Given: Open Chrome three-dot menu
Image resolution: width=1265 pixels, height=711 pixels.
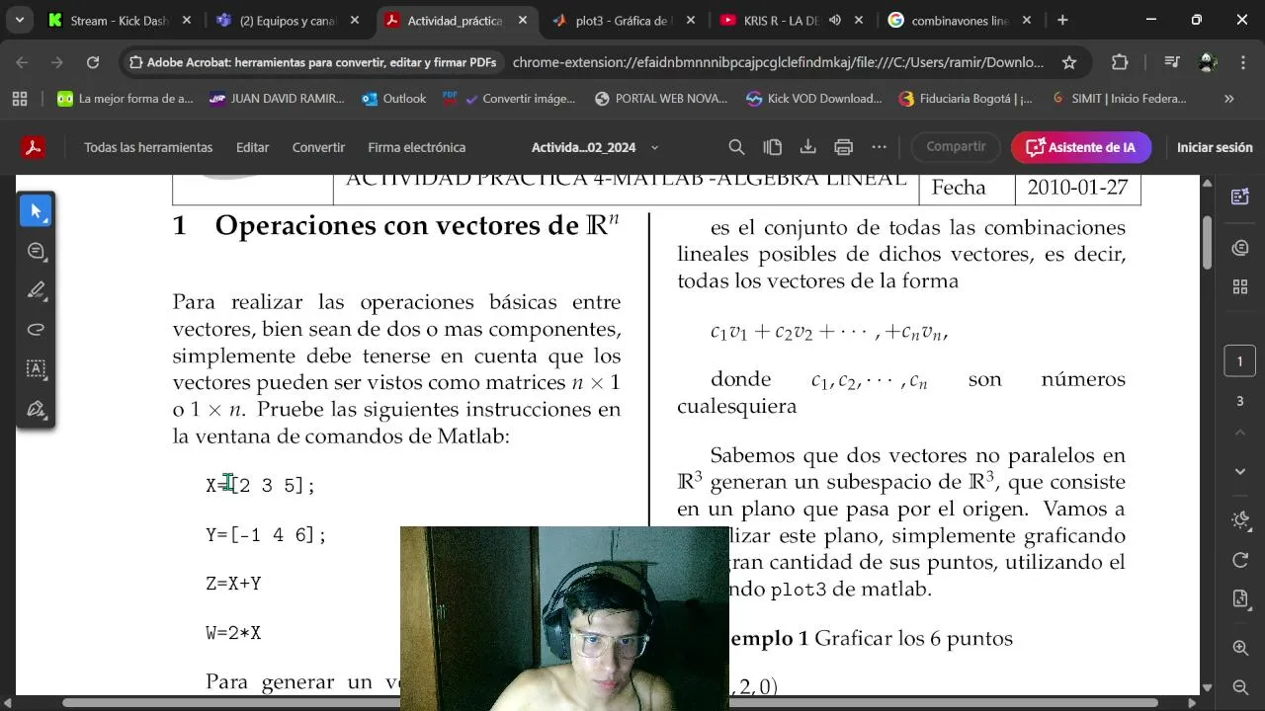Looking at the screenshot, I should click(x=1241, y=62).
